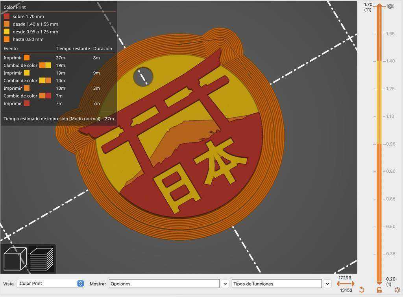Click the yellow 'desde 0.95 a 1.25 mm' swatch
This screenshot has width=403, height=297.
7,31
